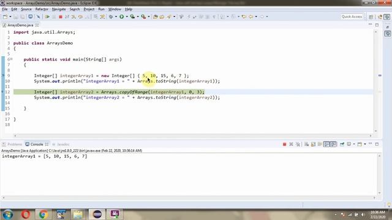Switch to the Javadoc tab
The image size is (392, 220).
click(x=61, y=144)
